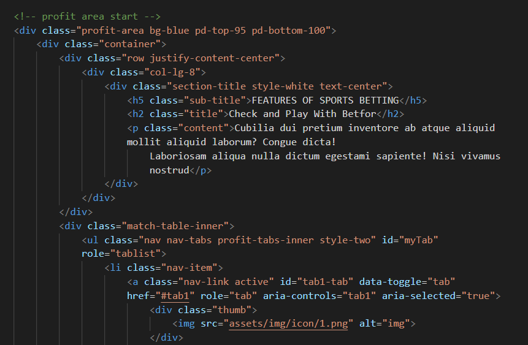Click the 'container' class value
The image size is (528, 345).
(x=130, y=44)
